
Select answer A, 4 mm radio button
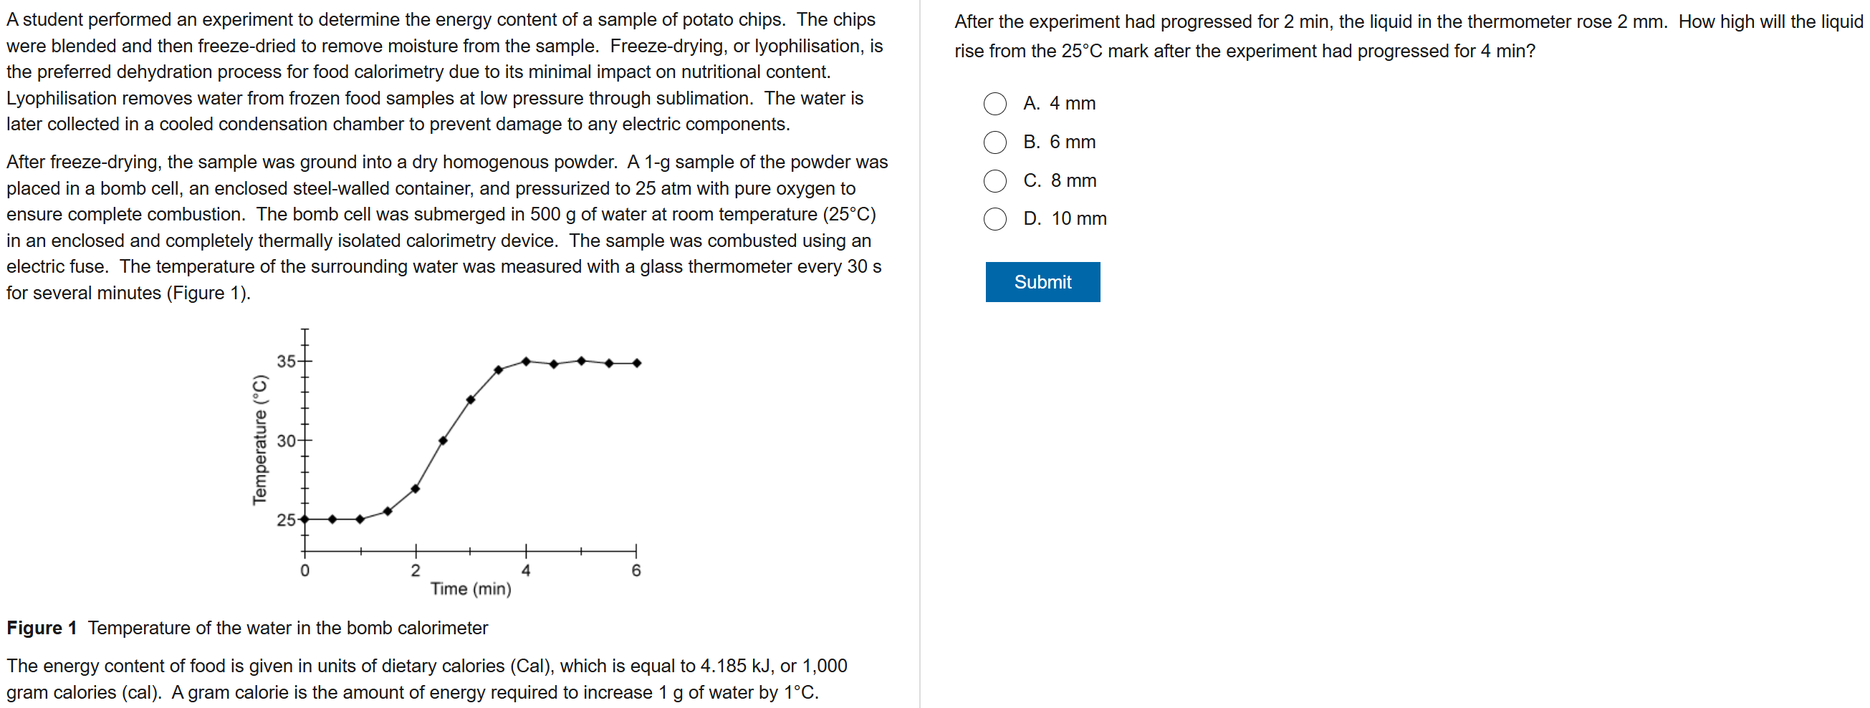[x=994, y=104]
